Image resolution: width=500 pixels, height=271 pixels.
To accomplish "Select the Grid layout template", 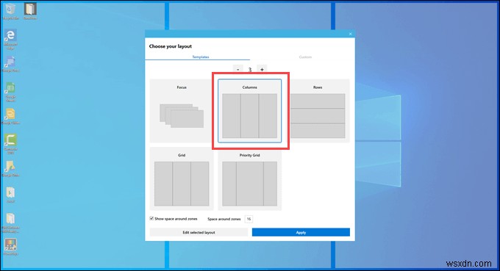I will [182, 178].
